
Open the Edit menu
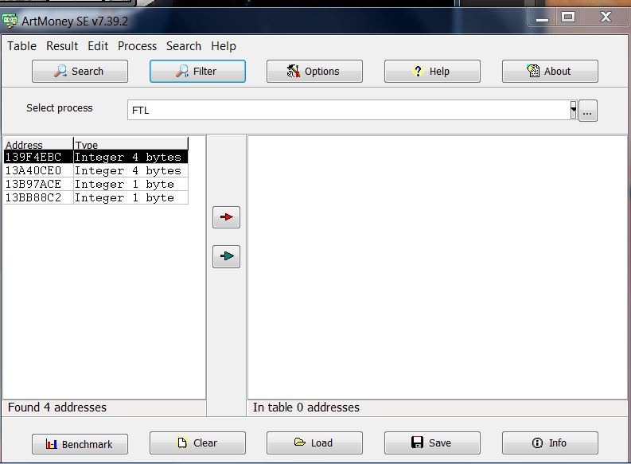98,46
